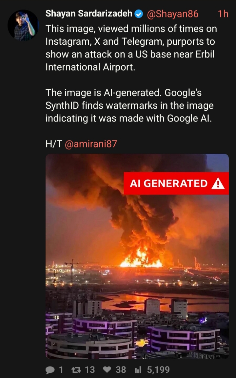
Task: Click the like count 38
Action: click(121, 369)
